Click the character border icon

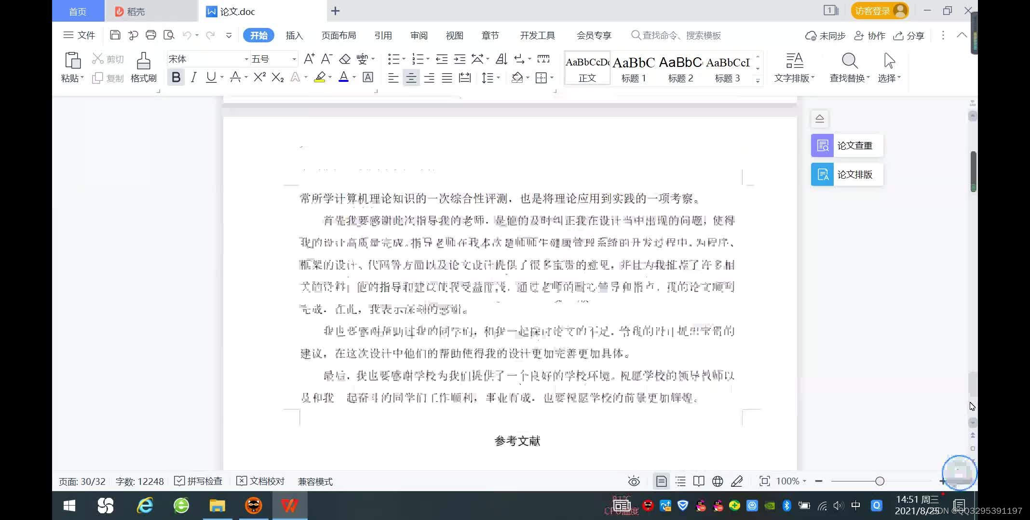(x=368, y=77)
